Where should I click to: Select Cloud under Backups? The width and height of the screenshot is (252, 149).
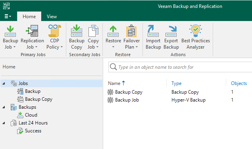(x=31, y=115)
